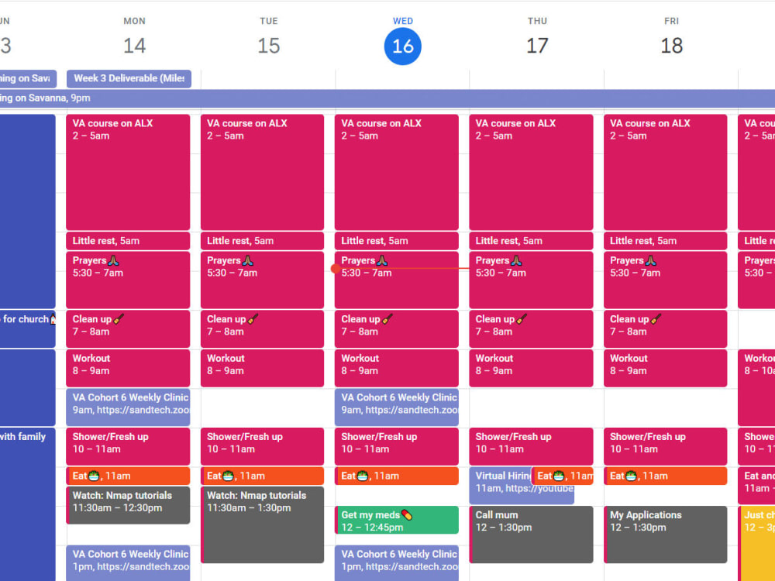775x581 pixels.
Task: Open Monday Eat 11am event
Action: [x=128, y=476]
